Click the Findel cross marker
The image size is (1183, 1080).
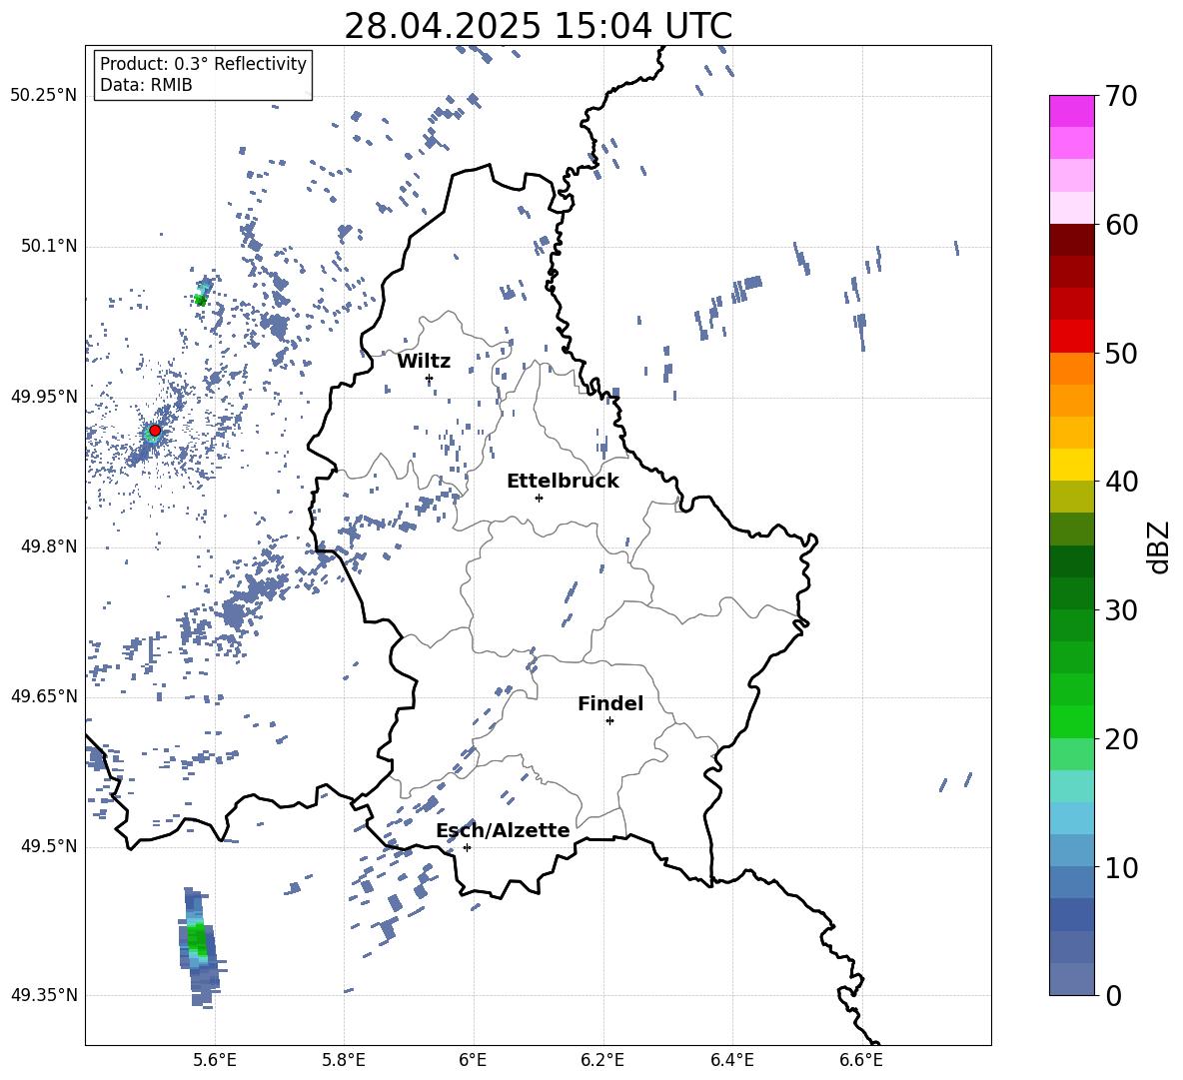pyautogui.click(x=609, y=721)
